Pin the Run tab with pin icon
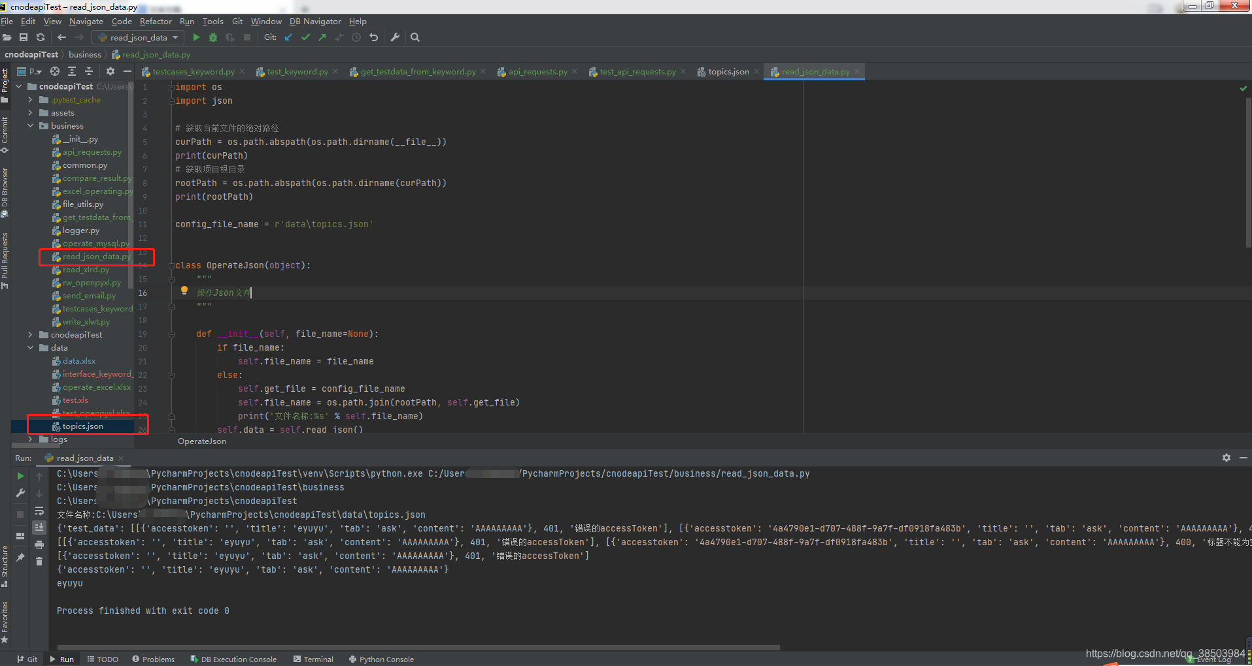The width and height of the screenshot is (1252, 666). coord(20,558)
